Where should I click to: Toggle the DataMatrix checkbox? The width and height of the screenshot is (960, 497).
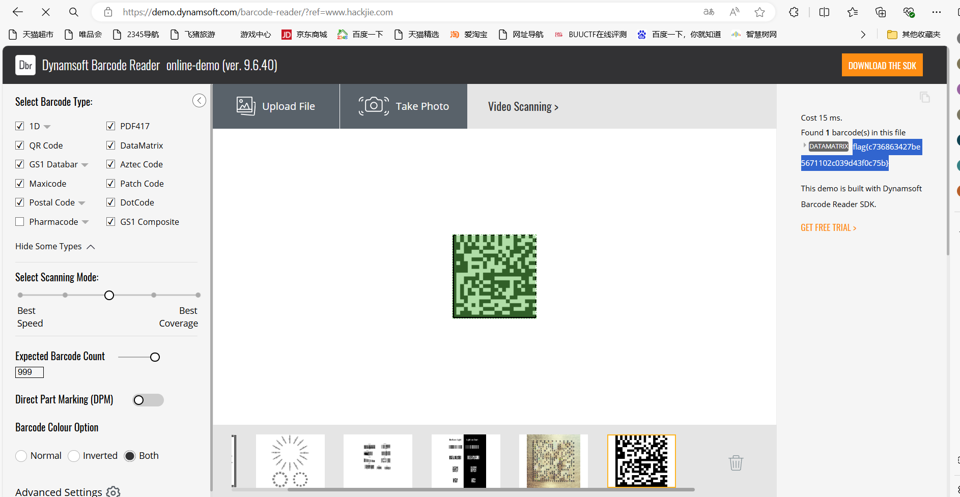110,145
